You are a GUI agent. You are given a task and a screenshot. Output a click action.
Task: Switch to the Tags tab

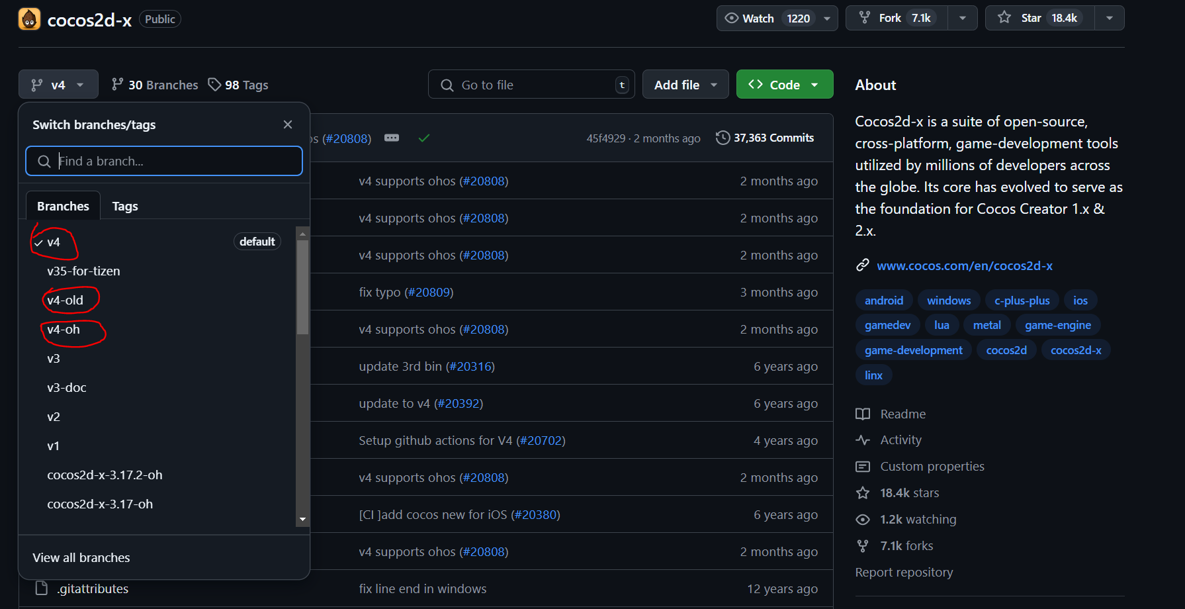[125, 206]
